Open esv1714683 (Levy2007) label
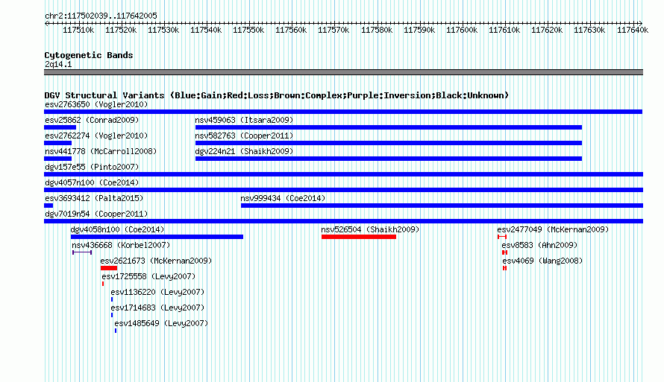 click(x=157, y=308)
